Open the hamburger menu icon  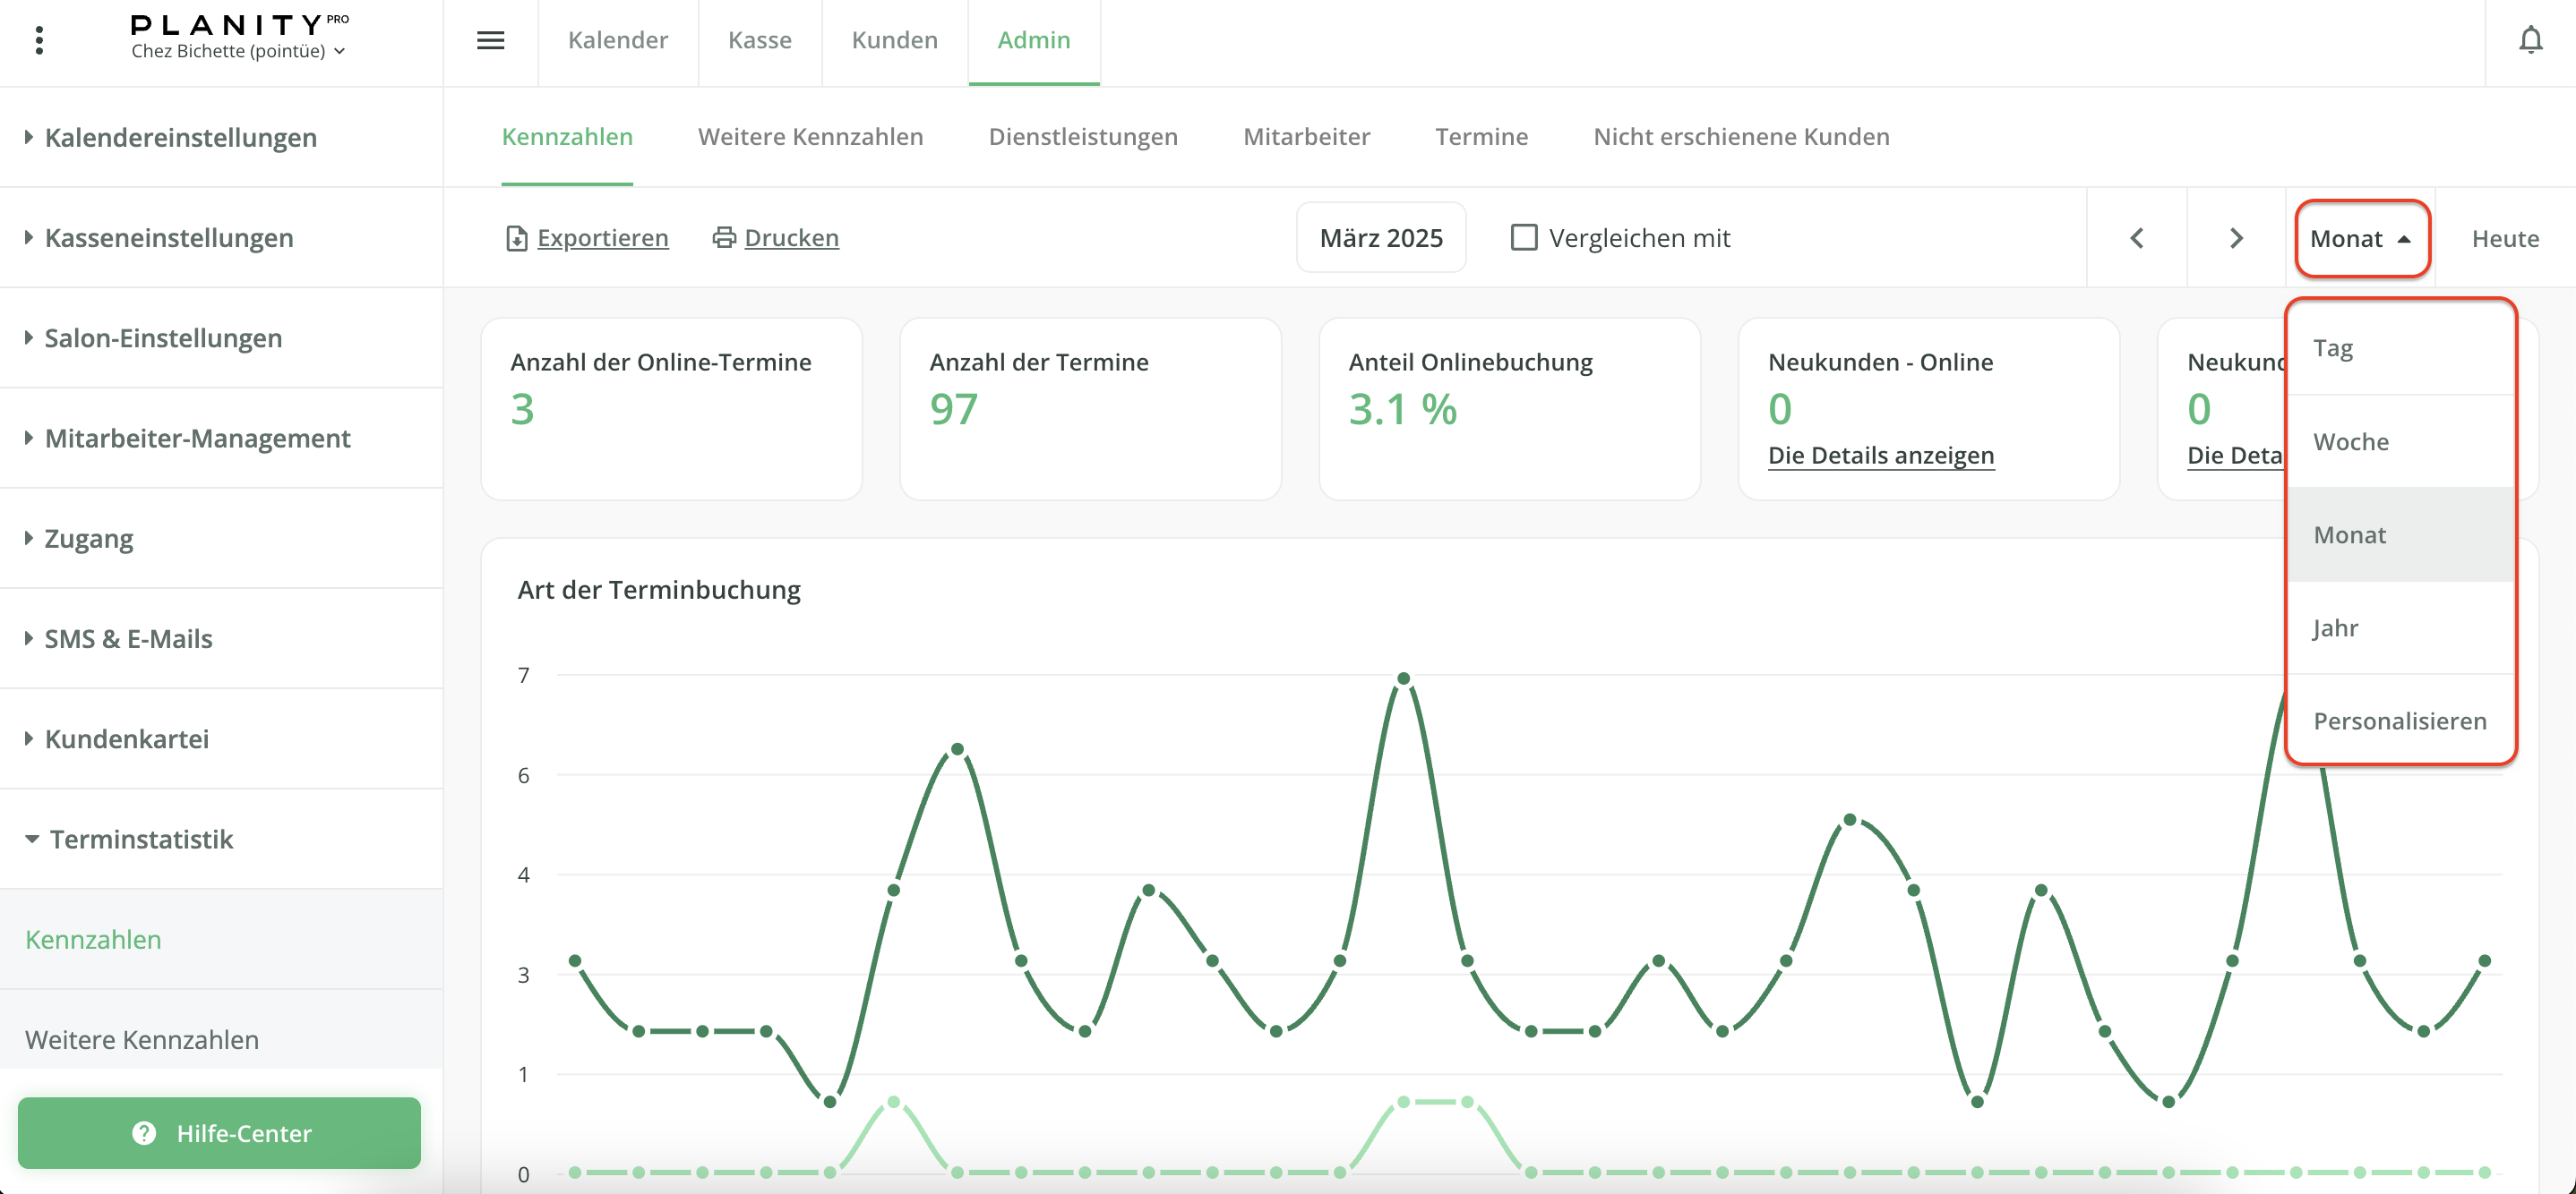tap(490, 40)
